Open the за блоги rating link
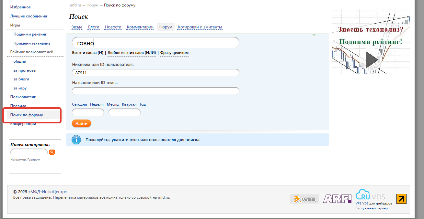This screenshot has height=219, width=424. (21, 79)
